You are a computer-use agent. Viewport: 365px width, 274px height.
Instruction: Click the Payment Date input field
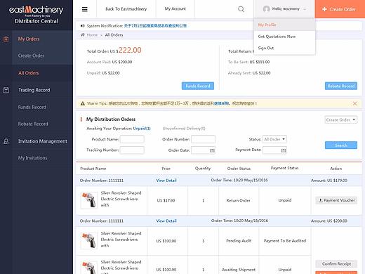(x=274, y=150)
